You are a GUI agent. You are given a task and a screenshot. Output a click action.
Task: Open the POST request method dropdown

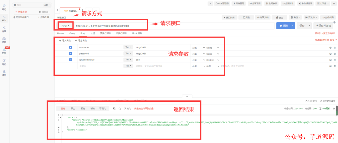65,26
